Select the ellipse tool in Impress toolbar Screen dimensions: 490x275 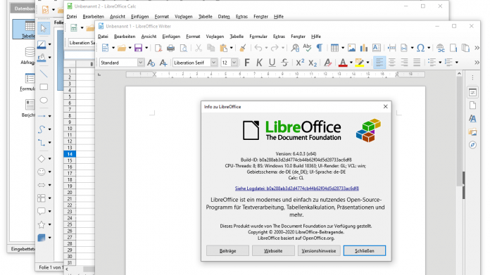coord(44,100)
